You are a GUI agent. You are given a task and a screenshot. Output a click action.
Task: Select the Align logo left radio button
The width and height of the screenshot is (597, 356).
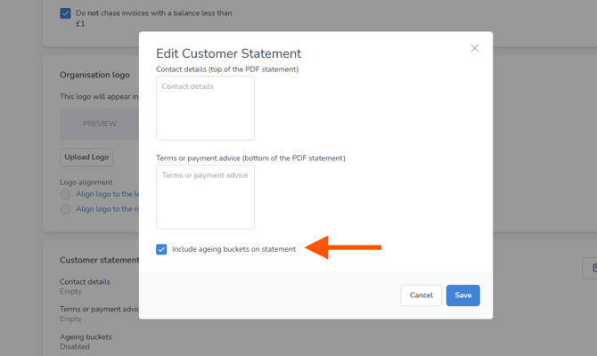(x=65, y=194)
